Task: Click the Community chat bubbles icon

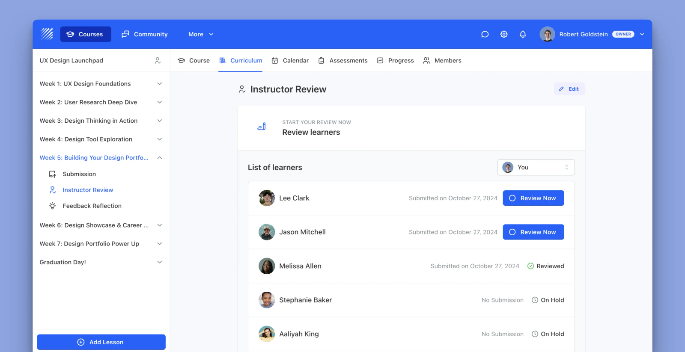Action: tap(125, 34)
